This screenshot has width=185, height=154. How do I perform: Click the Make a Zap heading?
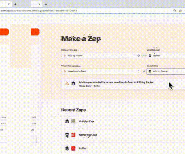click(x=81, y=39)
